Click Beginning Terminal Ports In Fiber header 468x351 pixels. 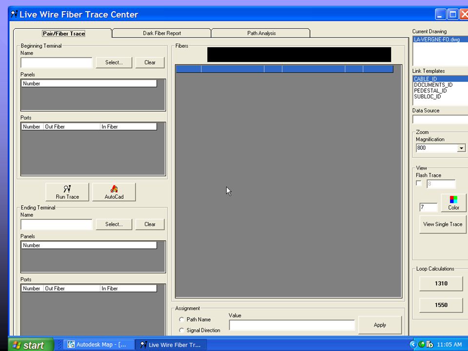(x=128, y=127)
